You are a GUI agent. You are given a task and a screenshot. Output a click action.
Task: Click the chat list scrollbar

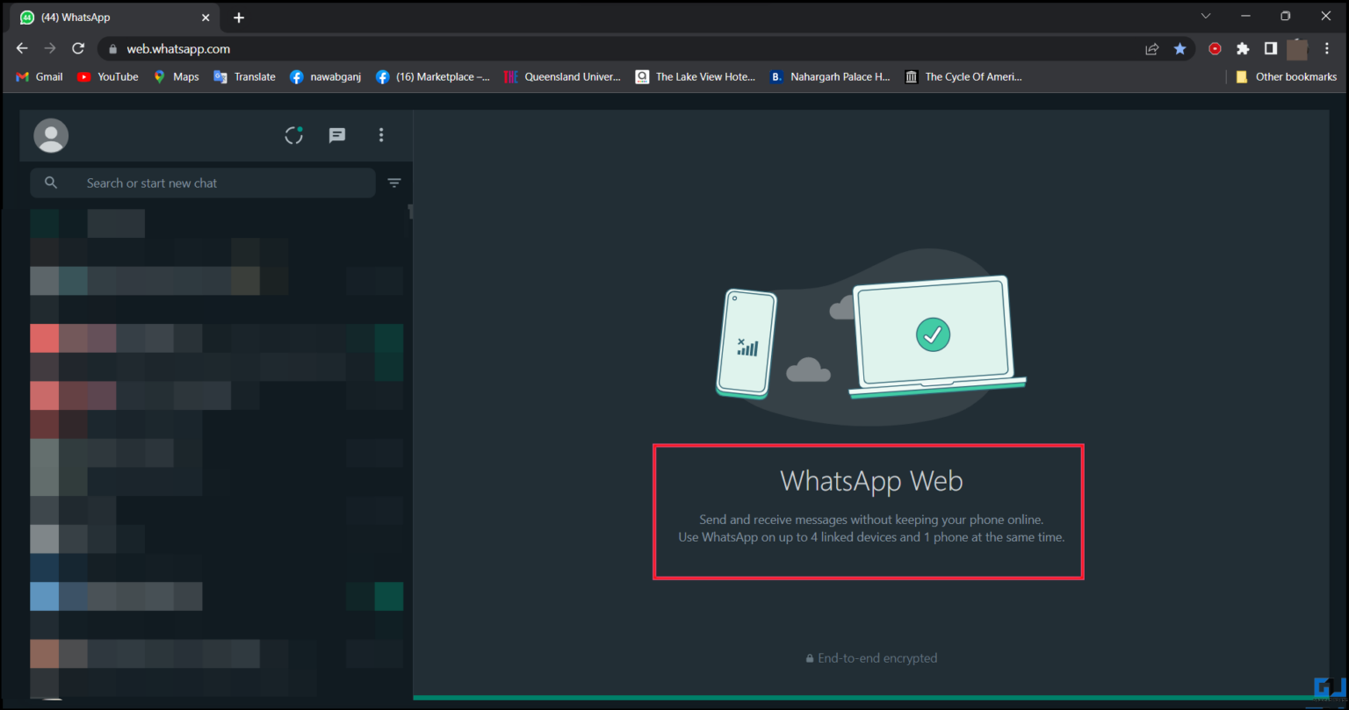tap(409, 212)
